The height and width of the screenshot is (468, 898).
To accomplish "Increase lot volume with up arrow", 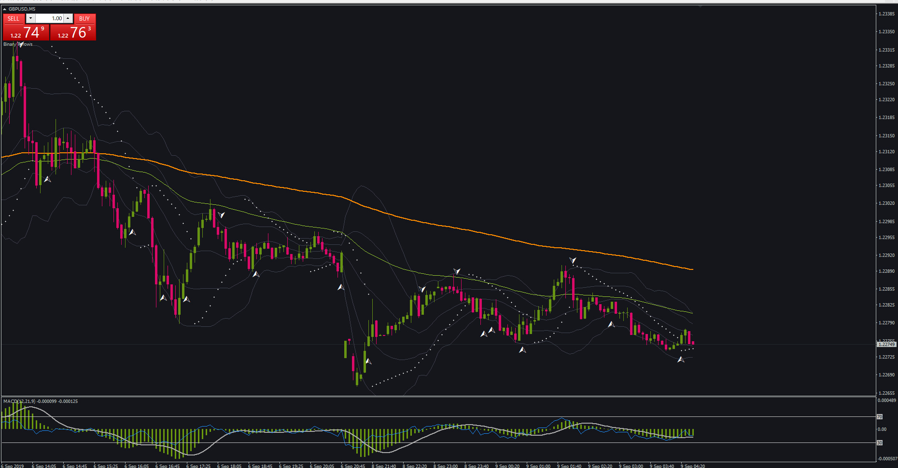I will (68, 18).
